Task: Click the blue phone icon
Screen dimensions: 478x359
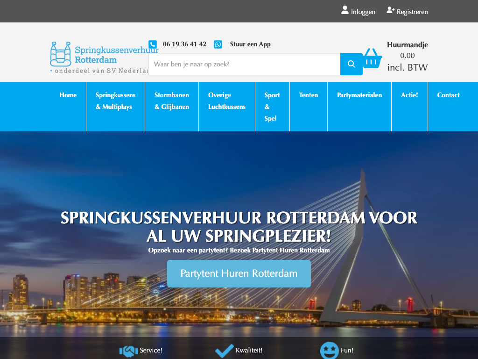Action: [x=153, y=44]
